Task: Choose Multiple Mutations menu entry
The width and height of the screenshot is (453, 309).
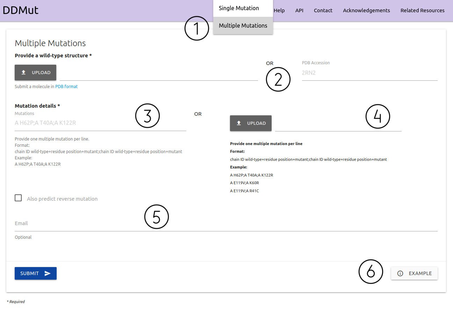Action: [243, 26]
